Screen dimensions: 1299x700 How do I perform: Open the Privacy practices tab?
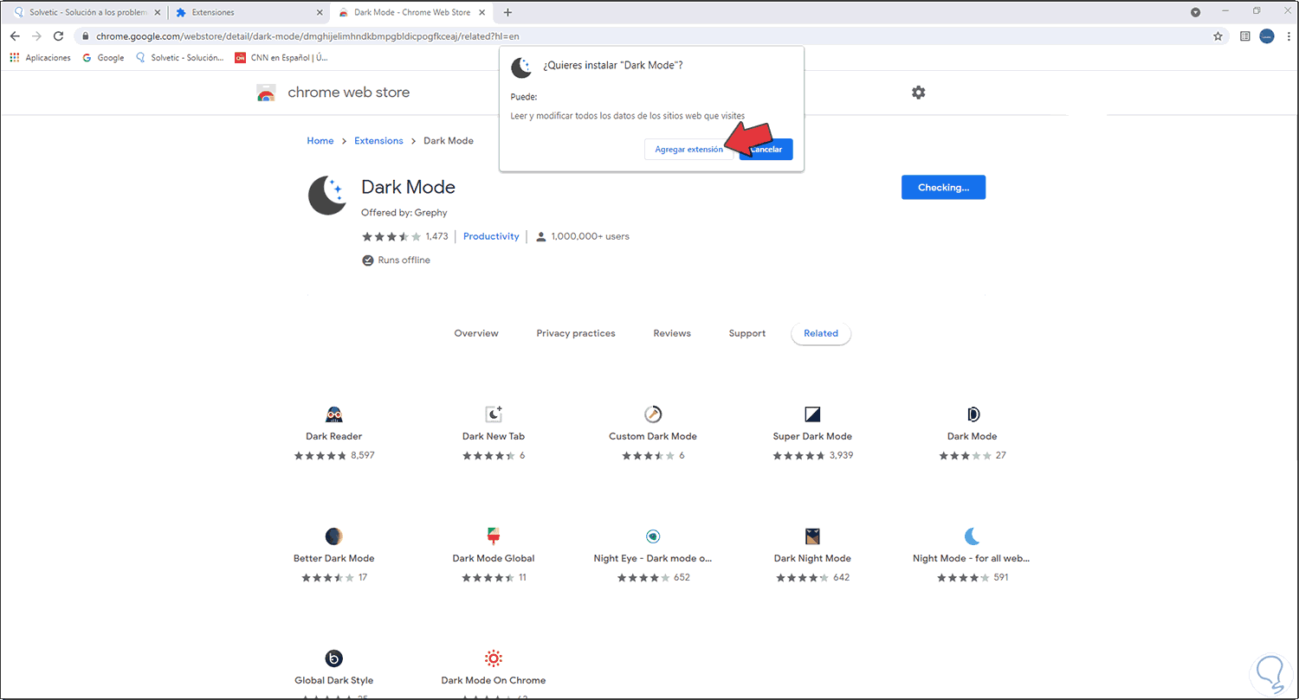[576, 333]
